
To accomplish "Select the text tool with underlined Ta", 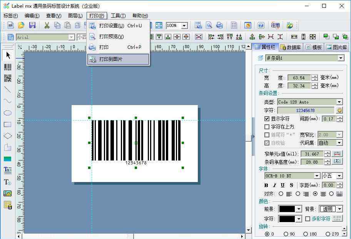I will click(8, 170).
